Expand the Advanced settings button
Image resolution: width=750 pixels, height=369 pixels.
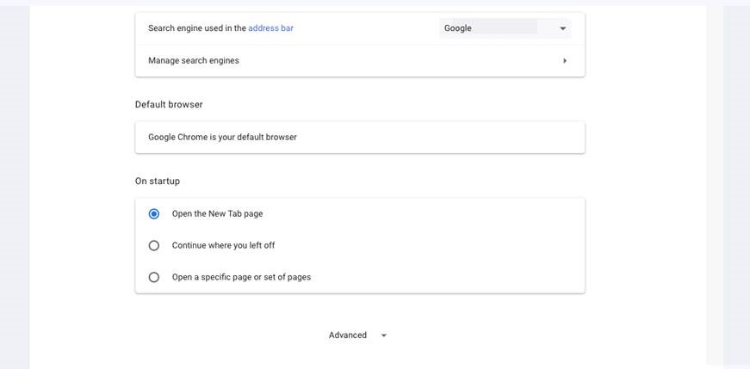(x=348, y=335)
